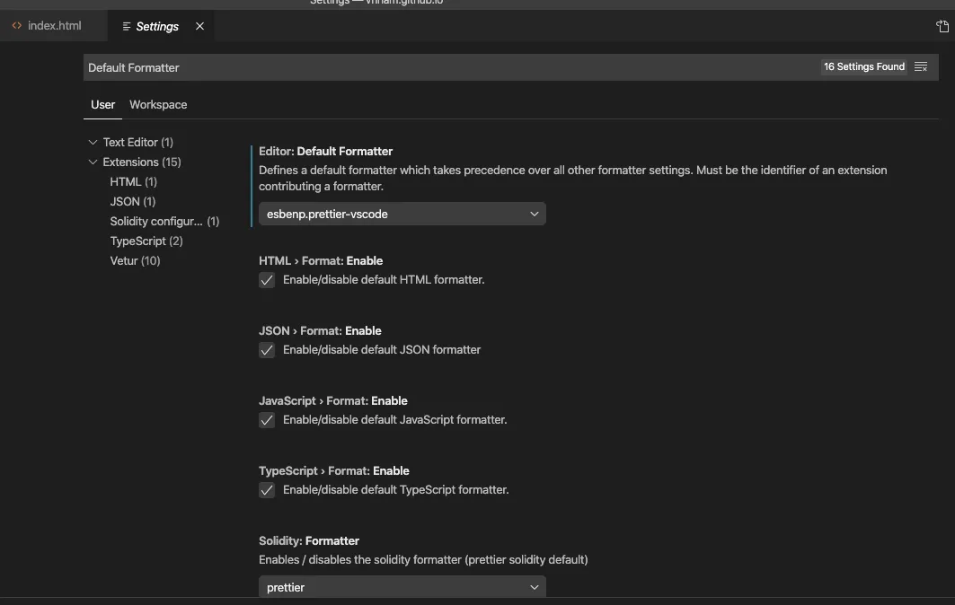Toggle JavaScript Format Enable checkbox

pyautogui.click(x=267, y=420)
